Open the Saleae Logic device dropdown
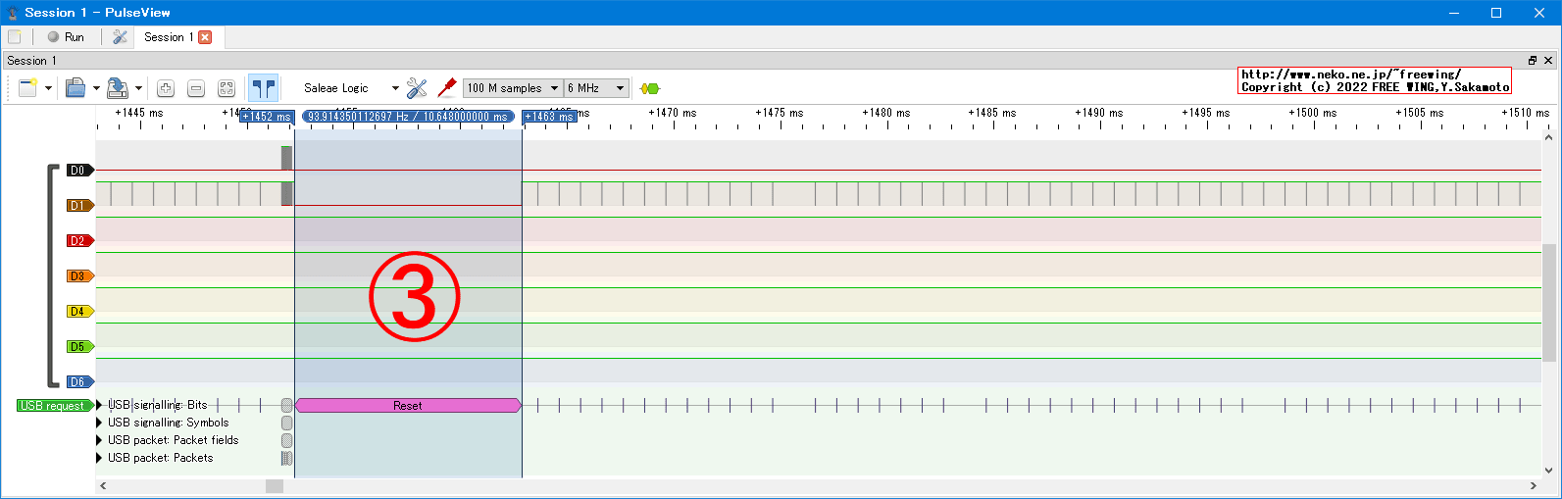 (x=350, y=88)
